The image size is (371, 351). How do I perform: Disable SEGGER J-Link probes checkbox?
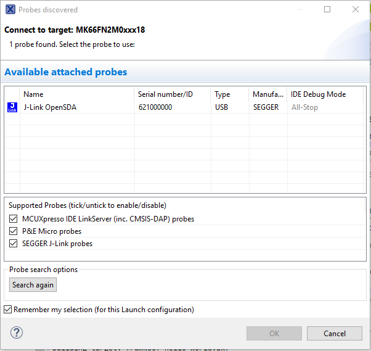click(14, 244)
